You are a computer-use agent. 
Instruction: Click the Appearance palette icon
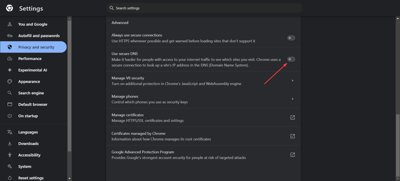coord(10,82)
